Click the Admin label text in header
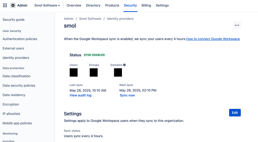Viewport: 258px width, 142px height. click(x=22, y=5)
